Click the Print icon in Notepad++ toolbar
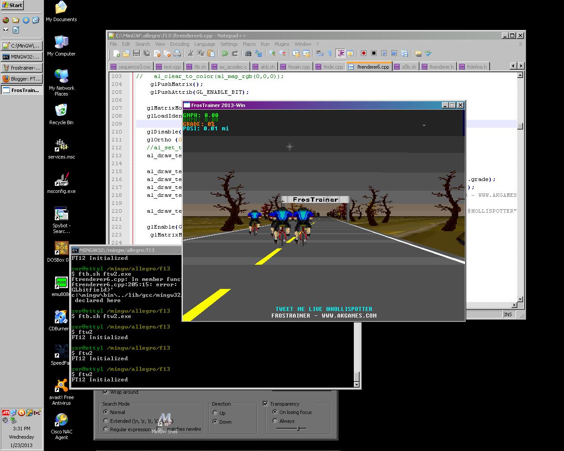Viewport: 564px width, 451px height. coord(177,53)
